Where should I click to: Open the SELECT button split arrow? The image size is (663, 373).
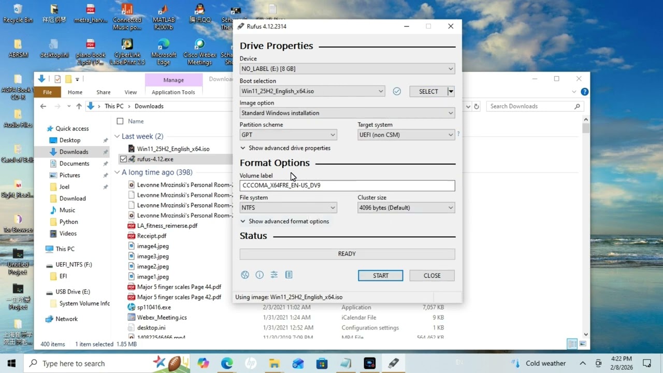point(451,91)
